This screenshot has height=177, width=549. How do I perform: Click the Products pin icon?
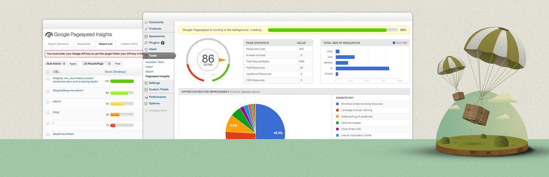pos(146,29)
